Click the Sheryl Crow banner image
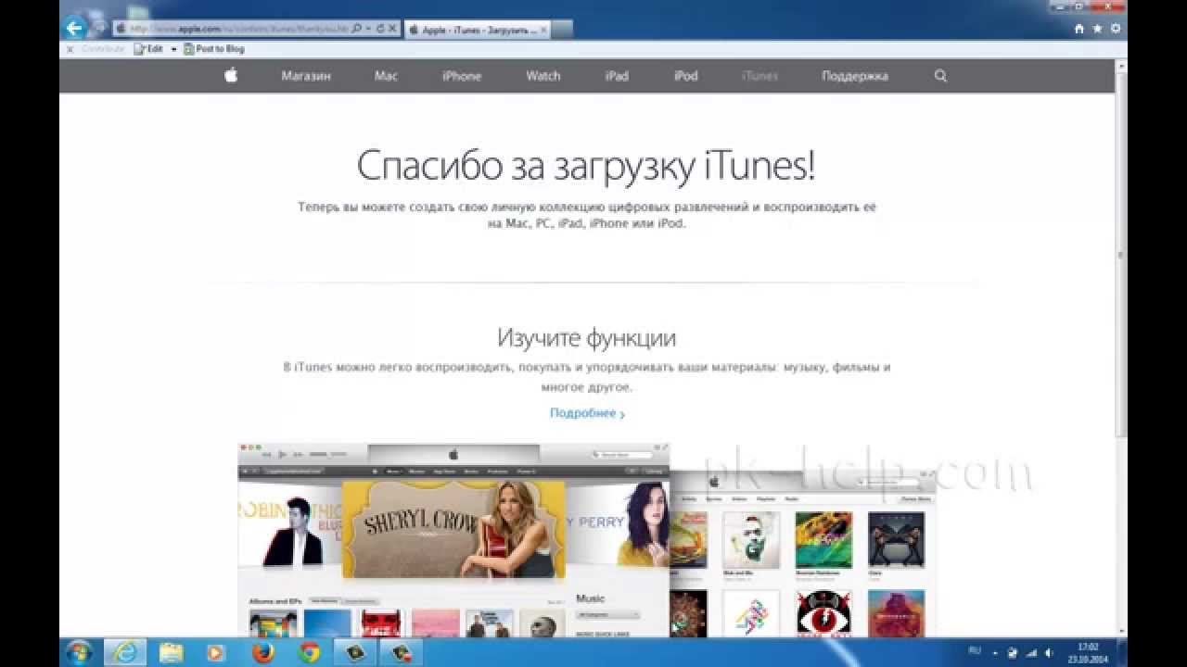Viewport: 1187px width, 667px height. click(x=453, y=529)
